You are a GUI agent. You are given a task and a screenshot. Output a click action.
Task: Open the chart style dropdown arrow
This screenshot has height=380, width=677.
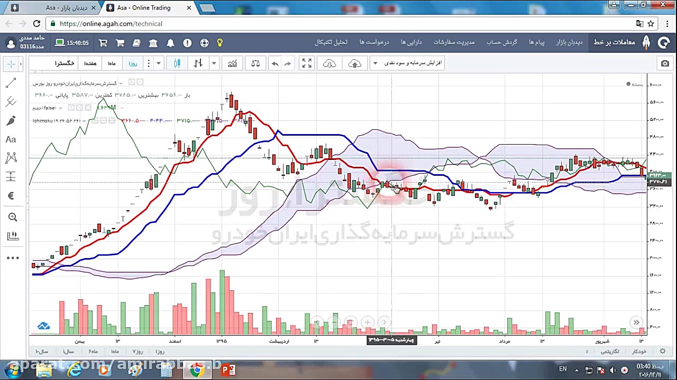click(214, 63)
